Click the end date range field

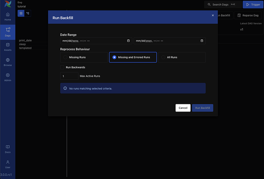pyautogui.click(x=169, y=41)
